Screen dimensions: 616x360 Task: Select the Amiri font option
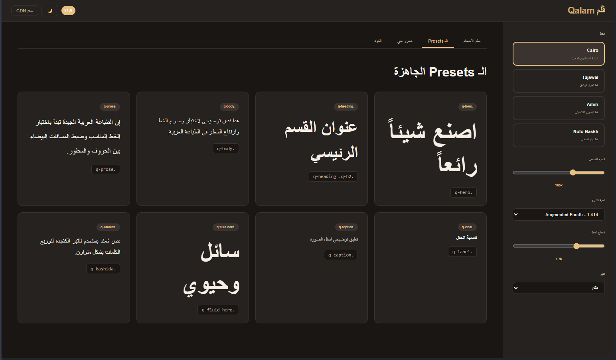point(559,108)
